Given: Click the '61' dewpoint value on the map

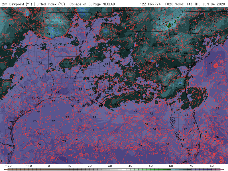Looking at the screenshot, I should (x=173, y=24).
